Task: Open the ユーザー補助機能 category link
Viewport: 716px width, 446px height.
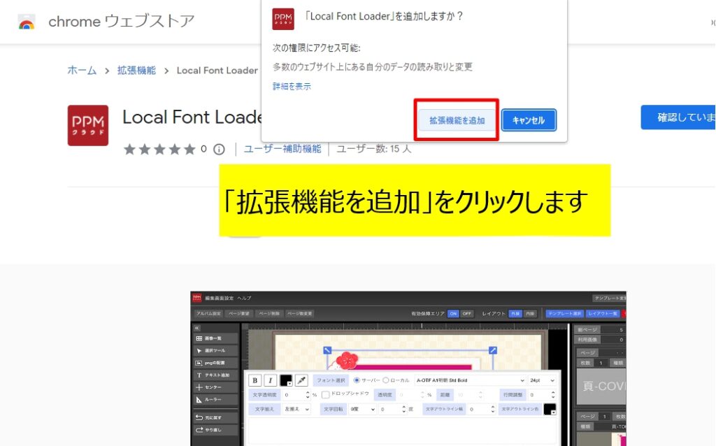Action: [282, 149]
